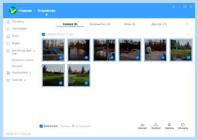The width and height of the screenshot is (198, 140).
Task: Click the HiSuite version text
Action: click(x=18, y=134)
